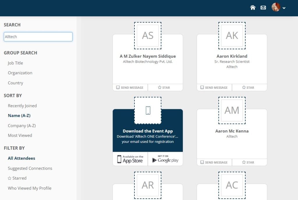Show Who Viewed My Profile
Viewport: 298px width, 200px height.
click(29, 188)
